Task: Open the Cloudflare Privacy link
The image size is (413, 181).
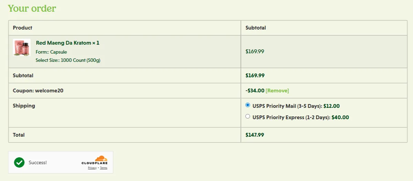Action: click(92, 168)
